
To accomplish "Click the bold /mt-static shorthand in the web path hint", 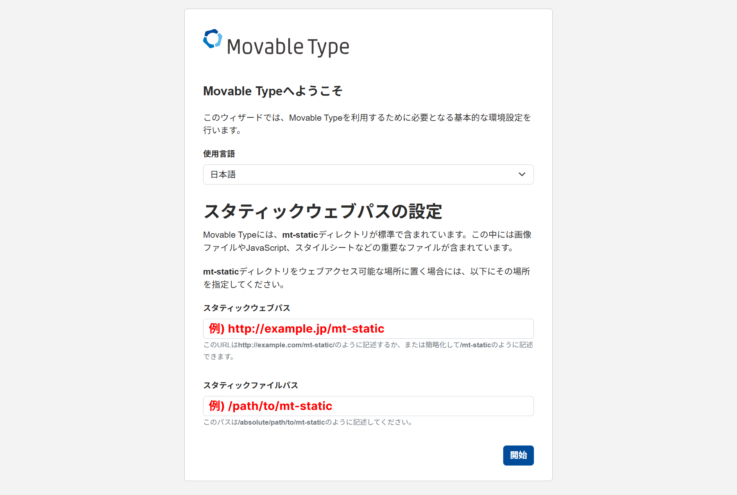I will pos(475,345).
